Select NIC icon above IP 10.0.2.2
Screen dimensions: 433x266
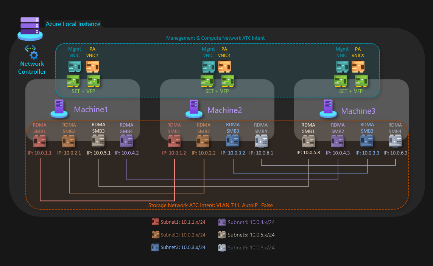coord(203,142)
